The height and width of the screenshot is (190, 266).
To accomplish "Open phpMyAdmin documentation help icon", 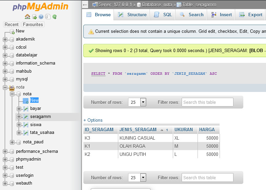I will click(x=41, y=17).
